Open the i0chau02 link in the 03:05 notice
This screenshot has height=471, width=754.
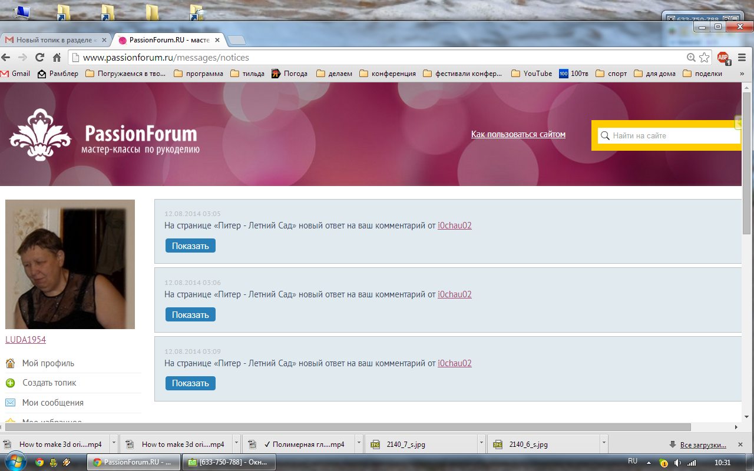tap(455, 225)
